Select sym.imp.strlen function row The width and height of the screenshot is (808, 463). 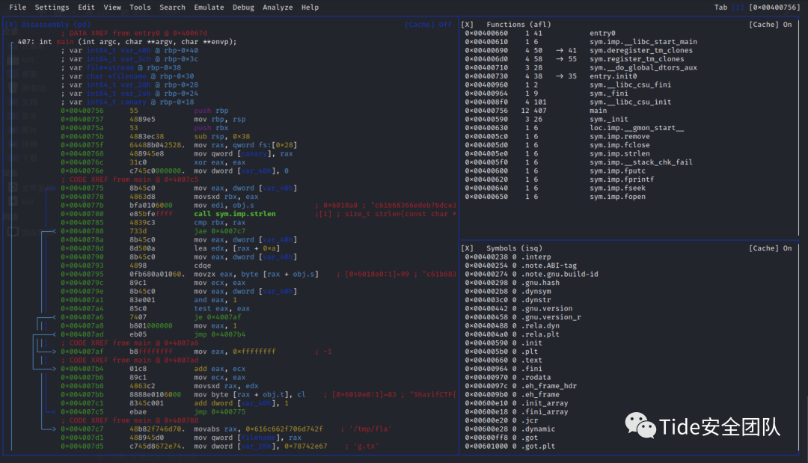557,153
